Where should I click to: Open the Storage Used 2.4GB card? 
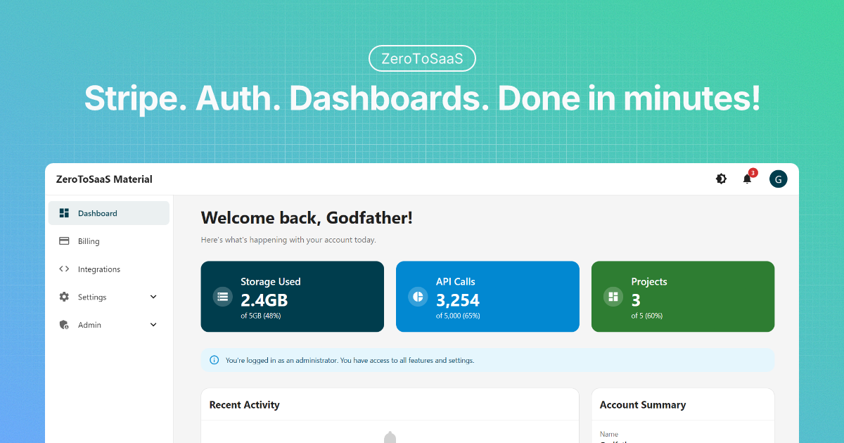click(x=293, y=297)
